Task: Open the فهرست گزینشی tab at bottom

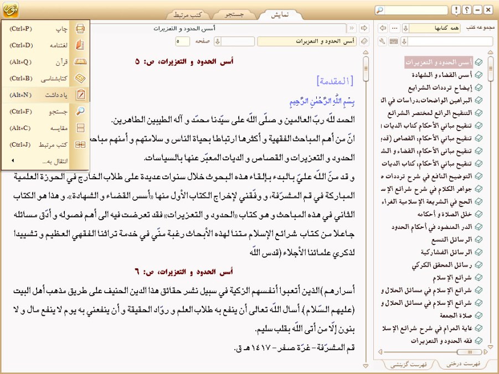Action: coord(409,364)
